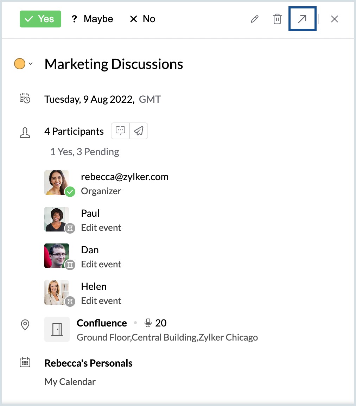Respond Yes to the invitation
This screenshot has width=356, height=406.
pos(40,19)
